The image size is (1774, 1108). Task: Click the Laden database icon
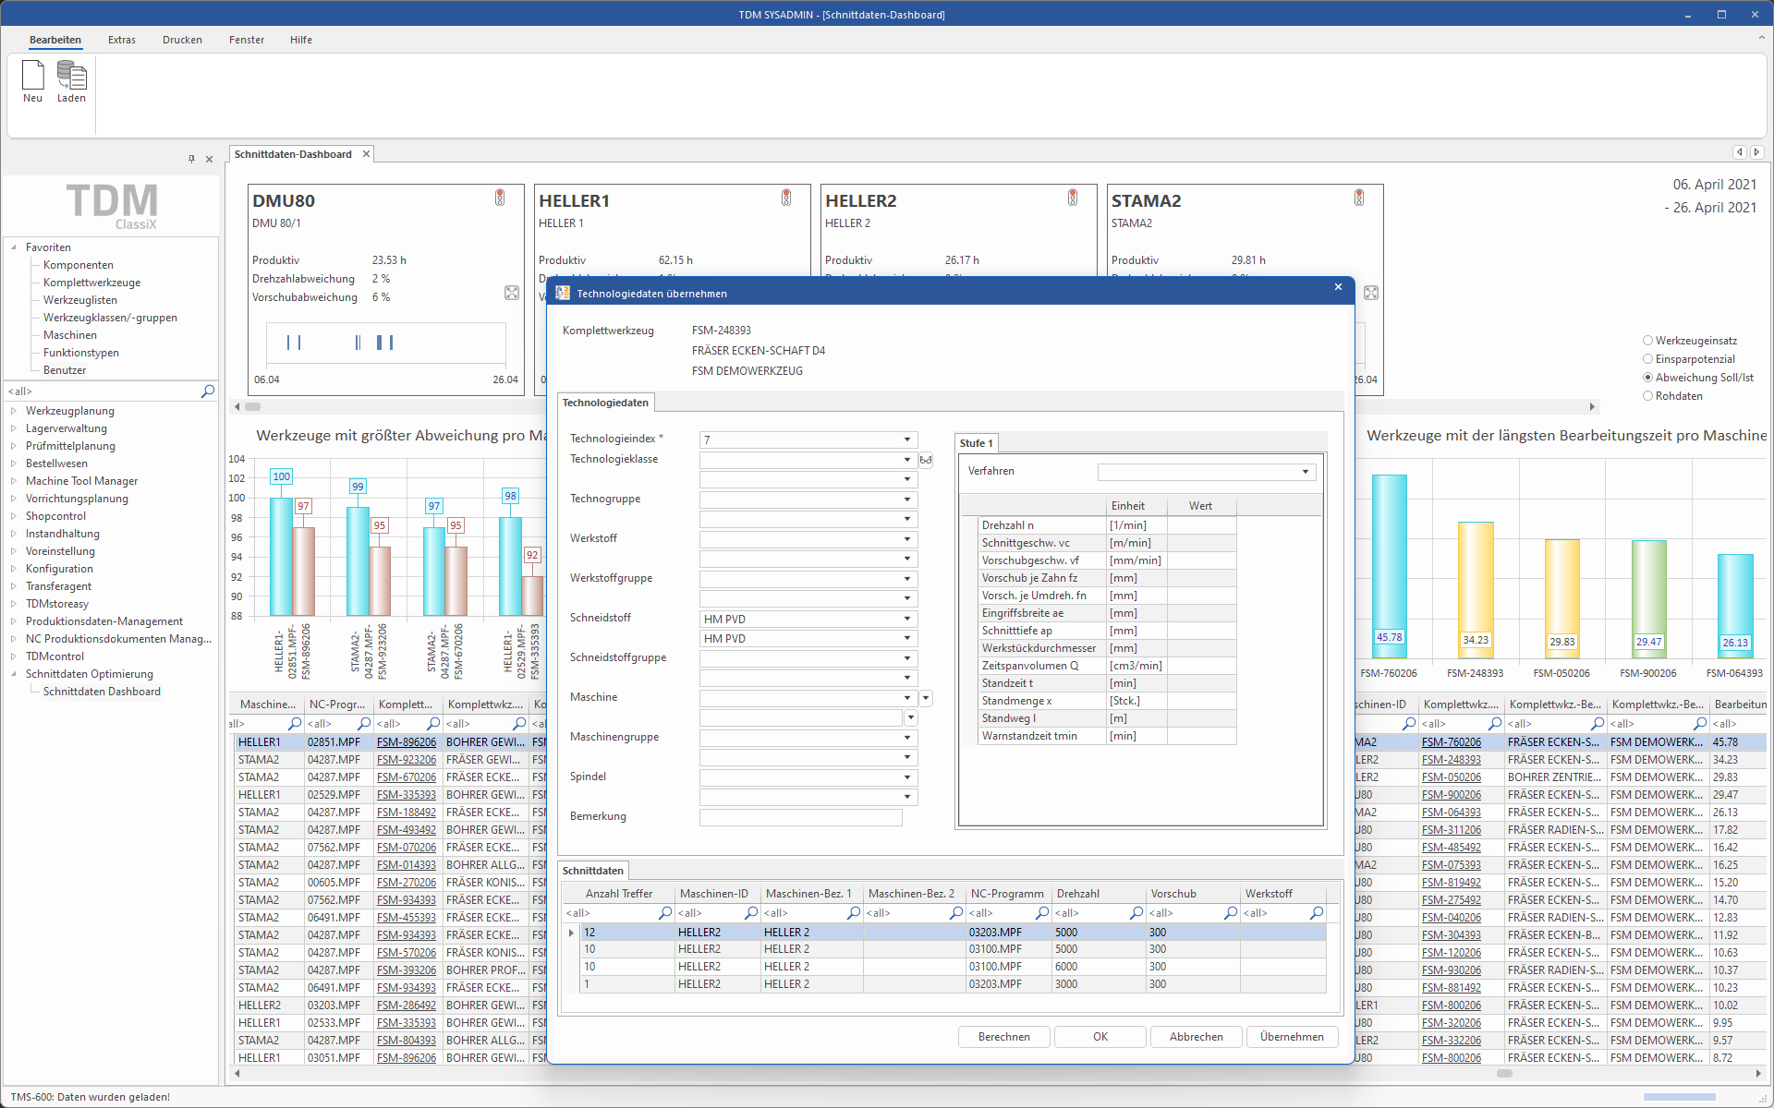[x=71, y=75]
